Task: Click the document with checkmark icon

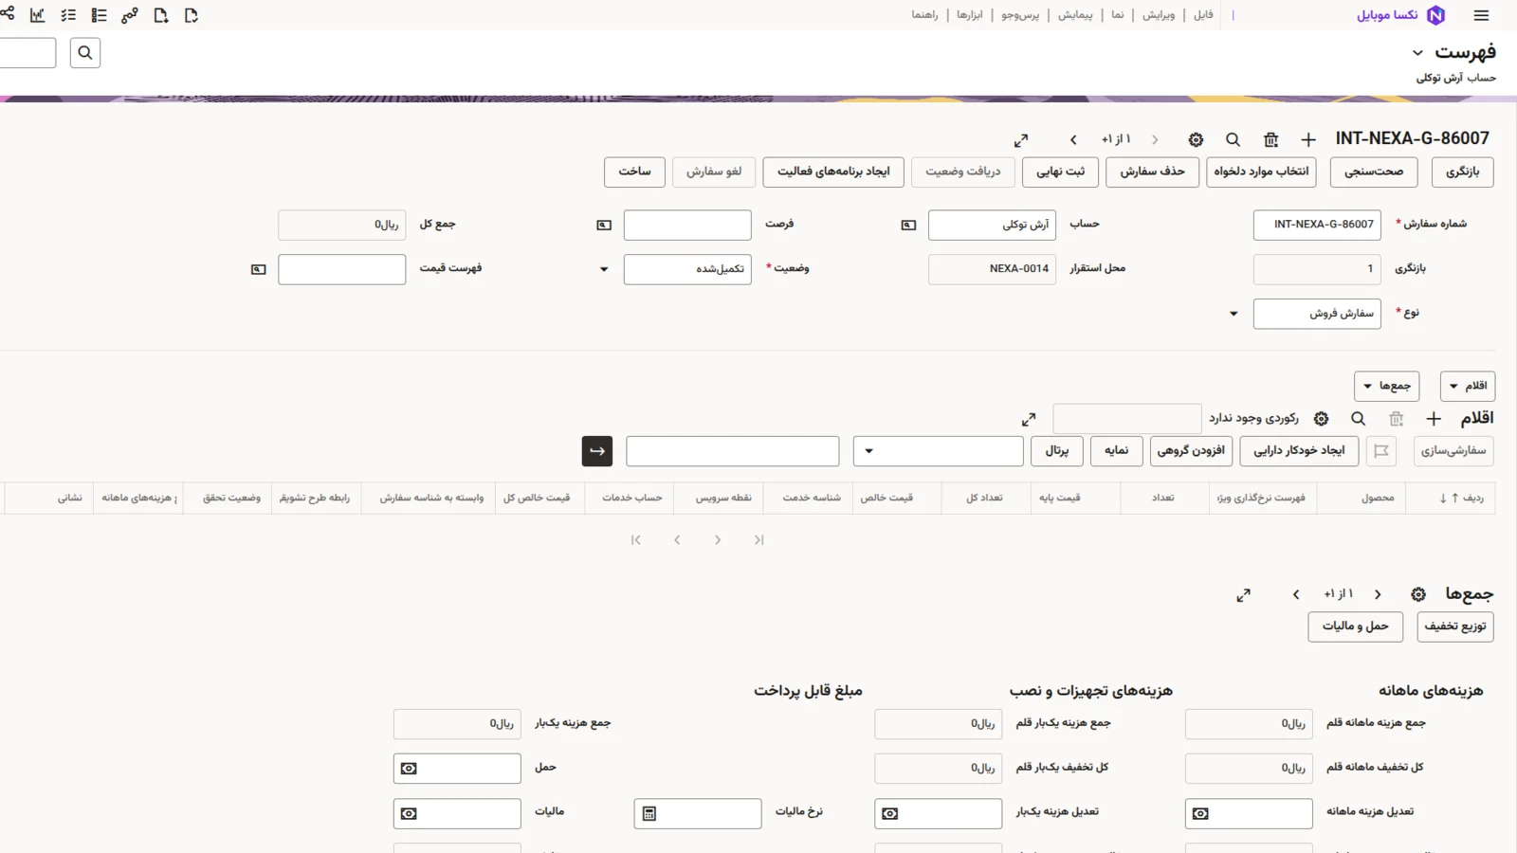Action: [192, 15]
